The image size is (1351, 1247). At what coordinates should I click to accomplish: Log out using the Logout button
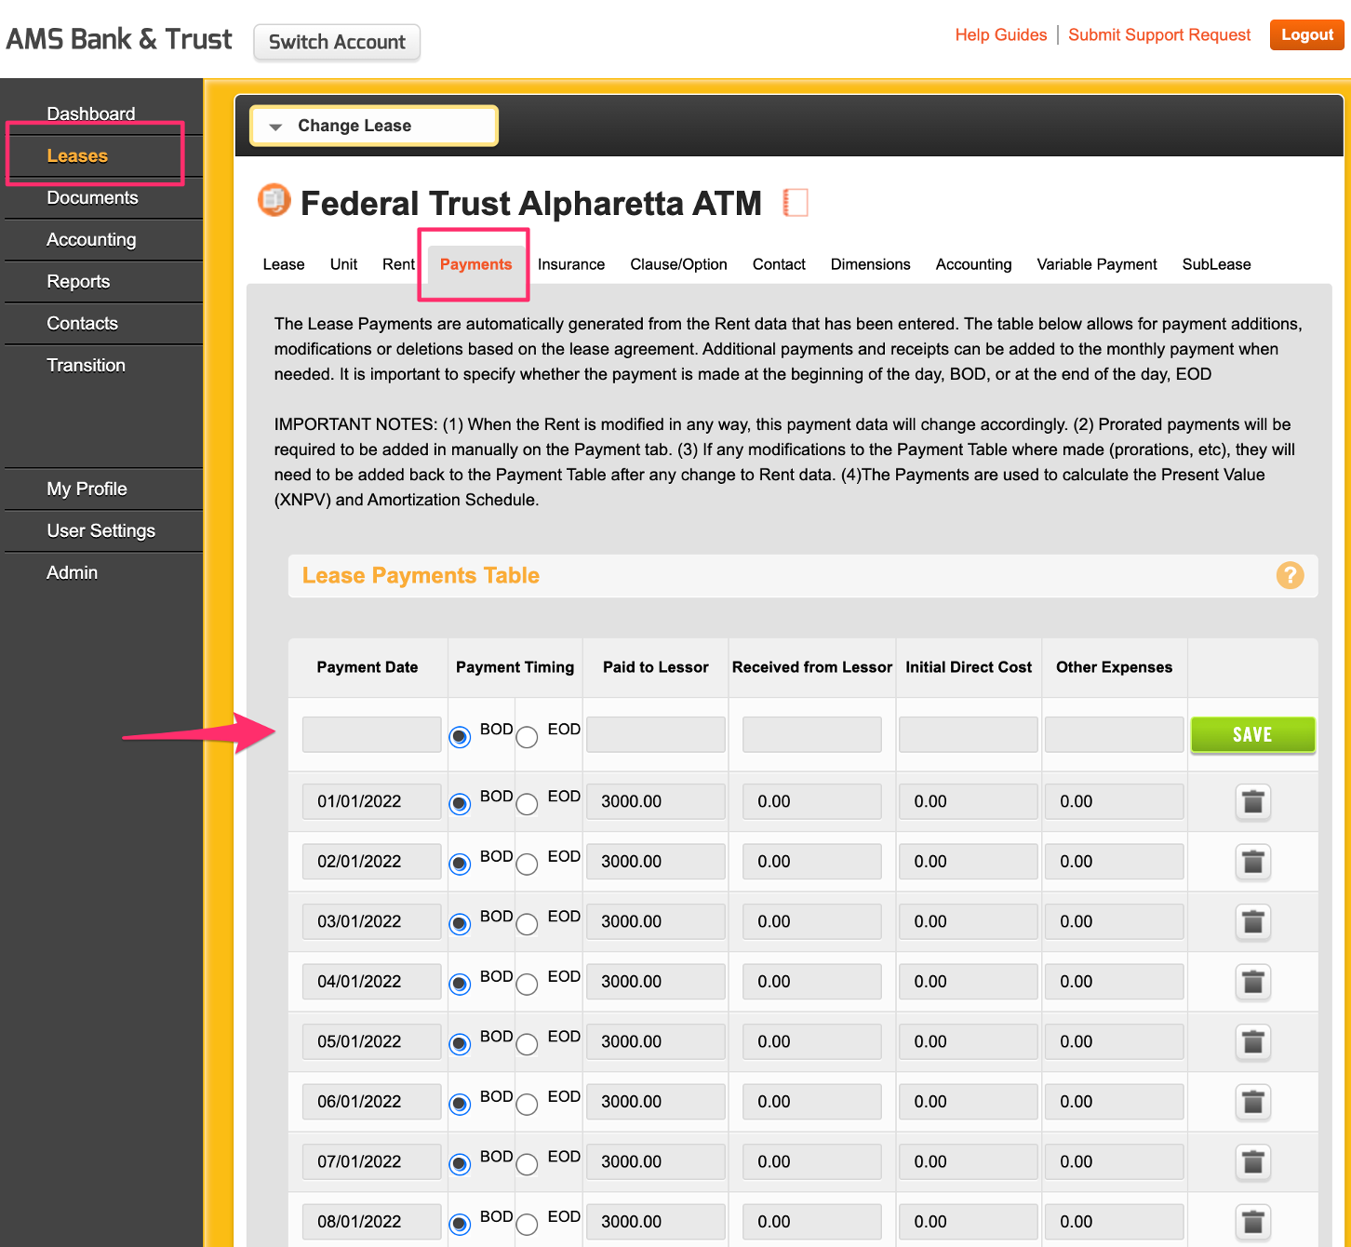click(1306, 35)
